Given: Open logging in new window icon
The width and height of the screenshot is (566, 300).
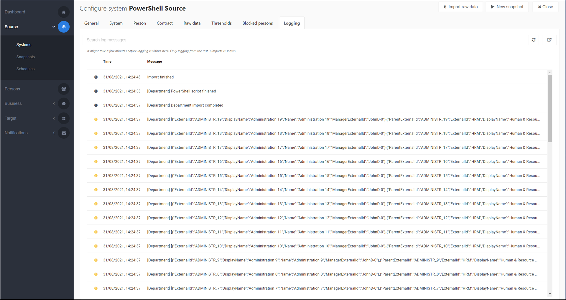Looking at the screenshot, I should [549, 40].
